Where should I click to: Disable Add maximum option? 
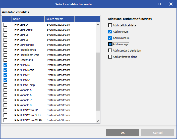[110, 38]
